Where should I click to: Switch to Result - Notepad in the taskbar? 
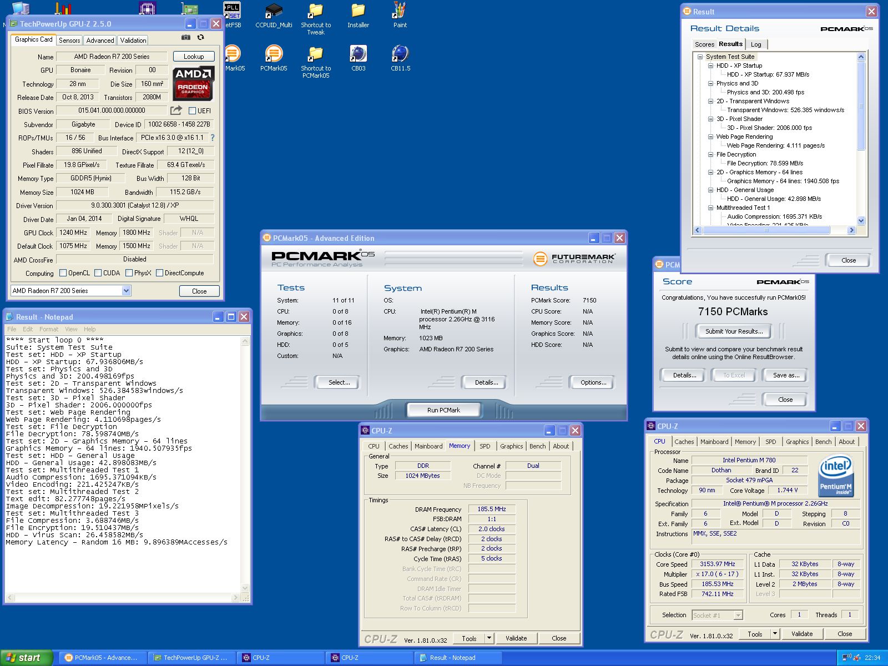click(x=458, y=658)
